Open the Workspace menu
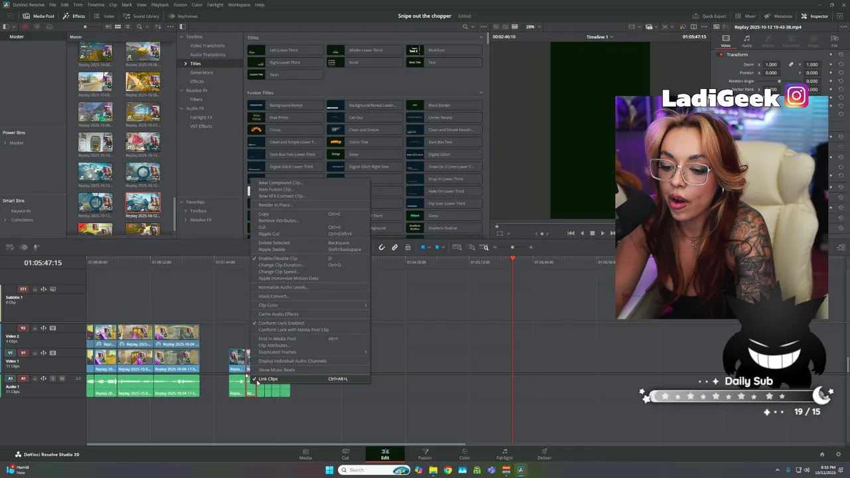850x478 pixels. (239, 5)
